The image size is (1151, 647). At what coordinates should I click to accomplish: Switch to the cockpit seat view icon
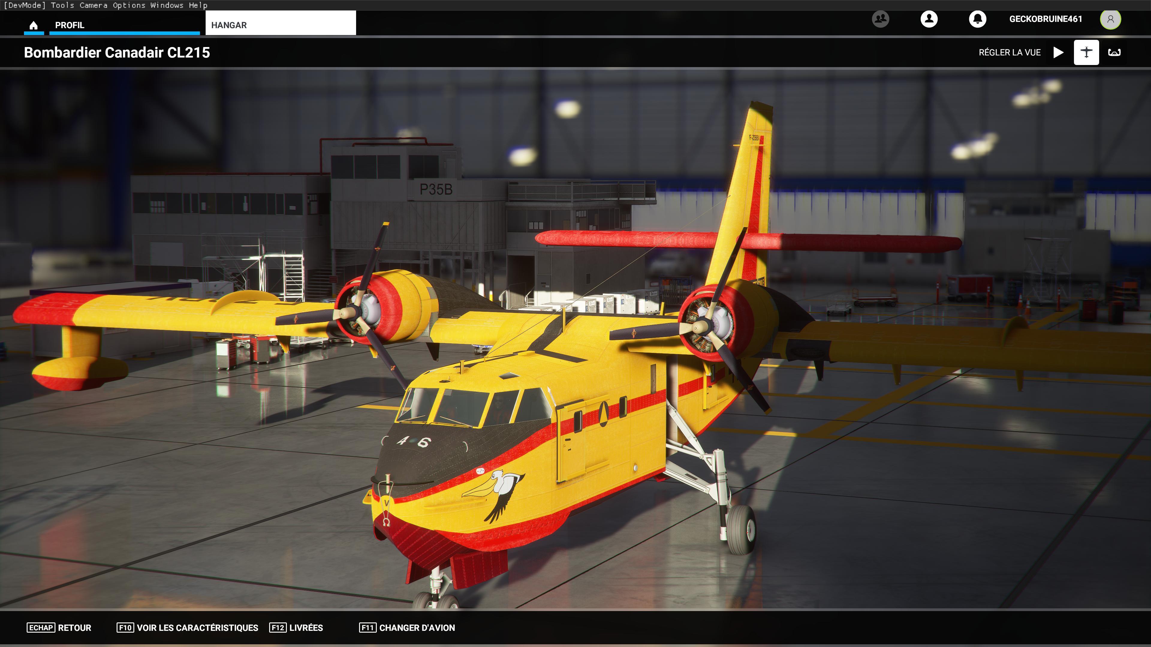(x=1114, y=52)
